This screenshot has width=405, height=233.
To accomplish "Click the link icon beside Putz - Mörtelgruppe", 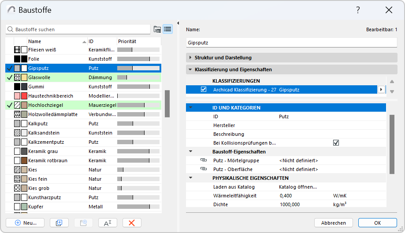I will tap(203, 160).
